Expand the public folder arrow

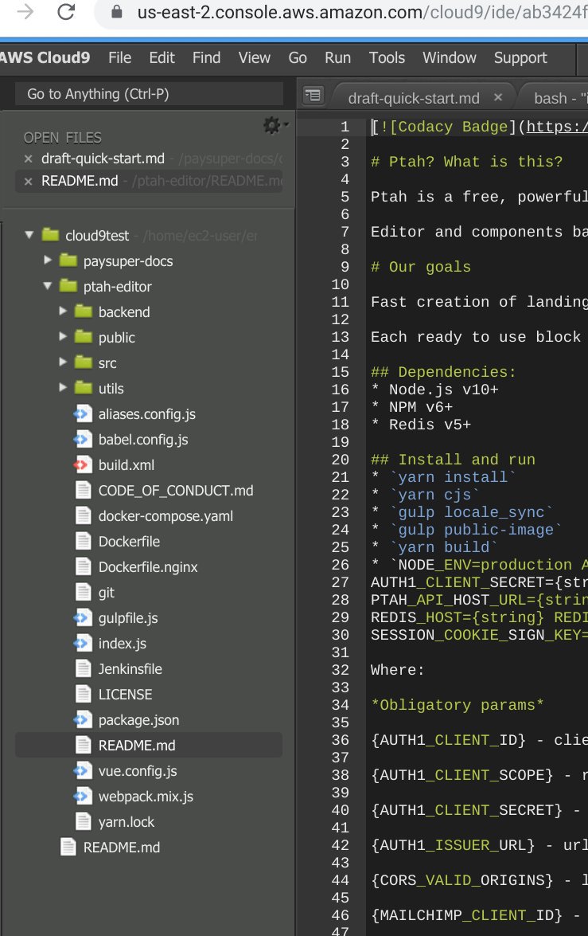[x=63, y=337]
